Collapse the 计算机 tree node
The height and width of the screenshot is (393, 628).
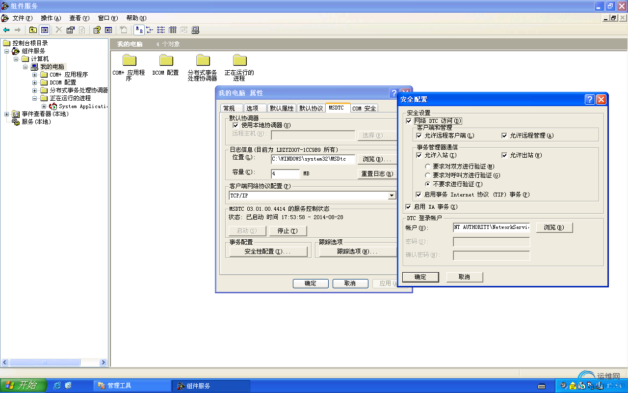[16, 59]
